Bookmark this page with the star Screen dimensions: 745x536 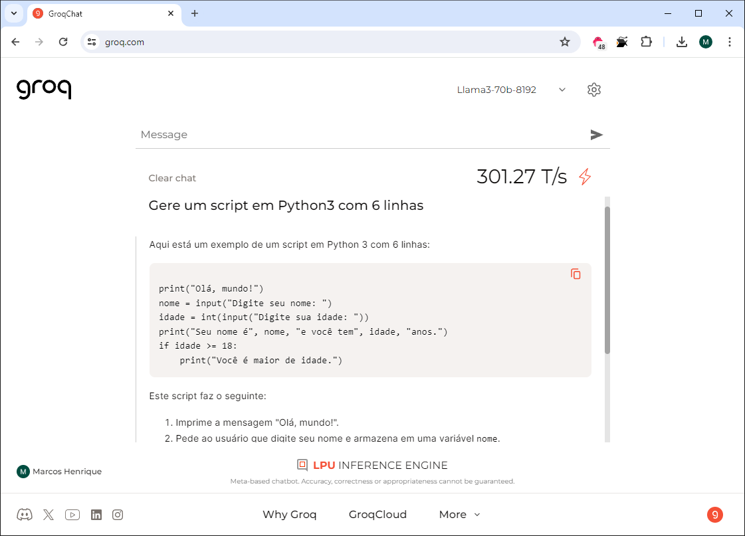[x=564, y=42]
